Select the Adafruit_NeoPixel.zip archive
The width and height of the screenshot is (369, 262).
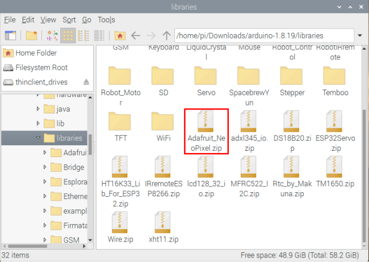pos(206,131)
